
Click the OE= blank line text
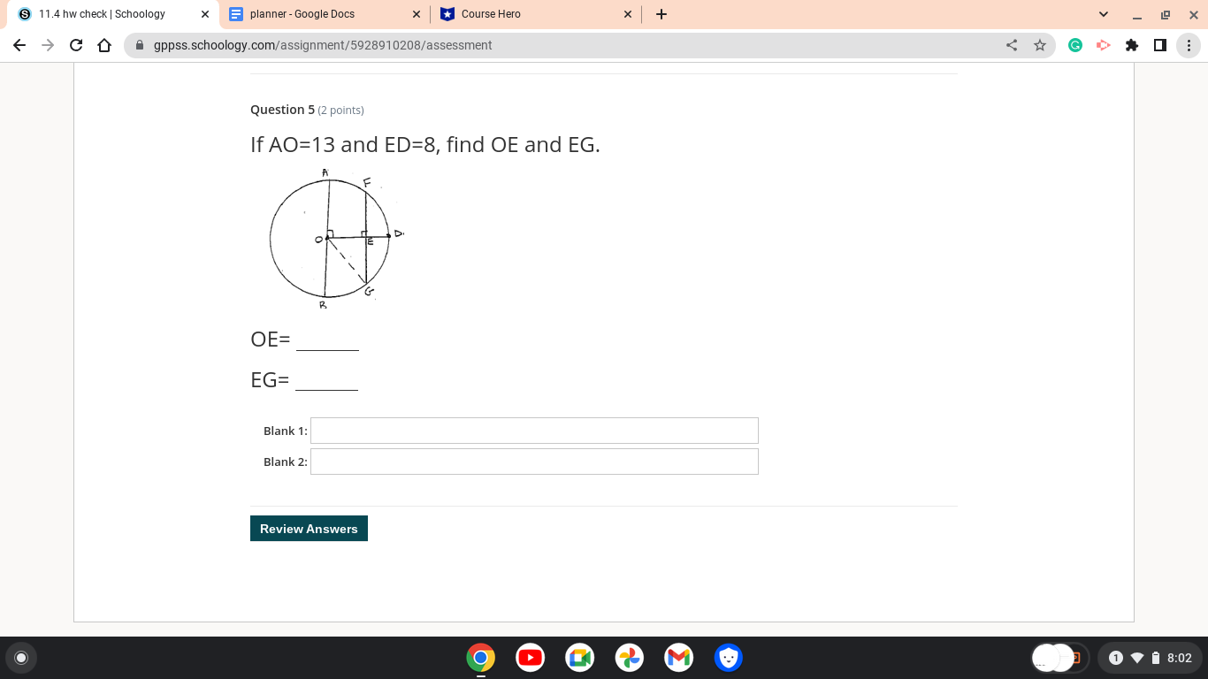(x=304, y=339)
